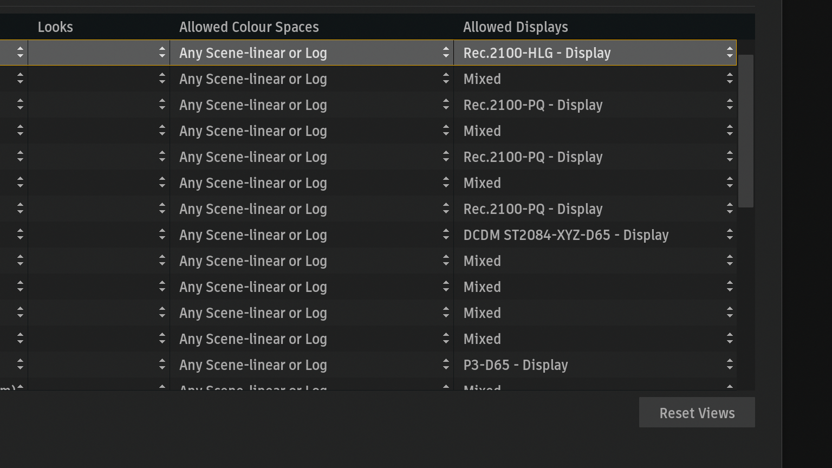Click the stepper arrows of the first Mixed display row
The width and height of the screenshot is (832, 468).
(730, 79)
